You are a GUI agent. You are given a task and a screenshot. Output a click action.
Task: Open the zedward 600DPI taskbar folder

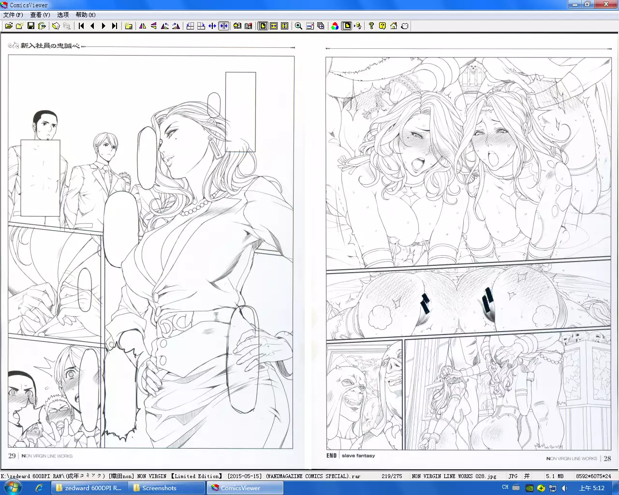click(x=89, y=488)
